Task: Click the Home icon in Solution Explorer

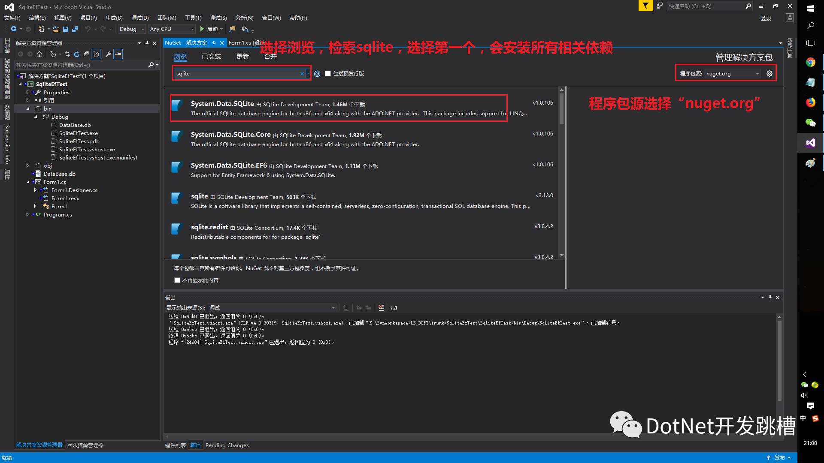Action: coord(39,54)
